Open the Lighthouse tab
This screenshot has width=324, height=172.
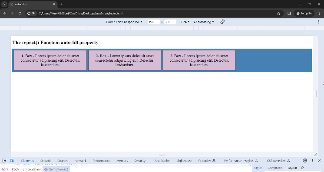tap(184, 161)
